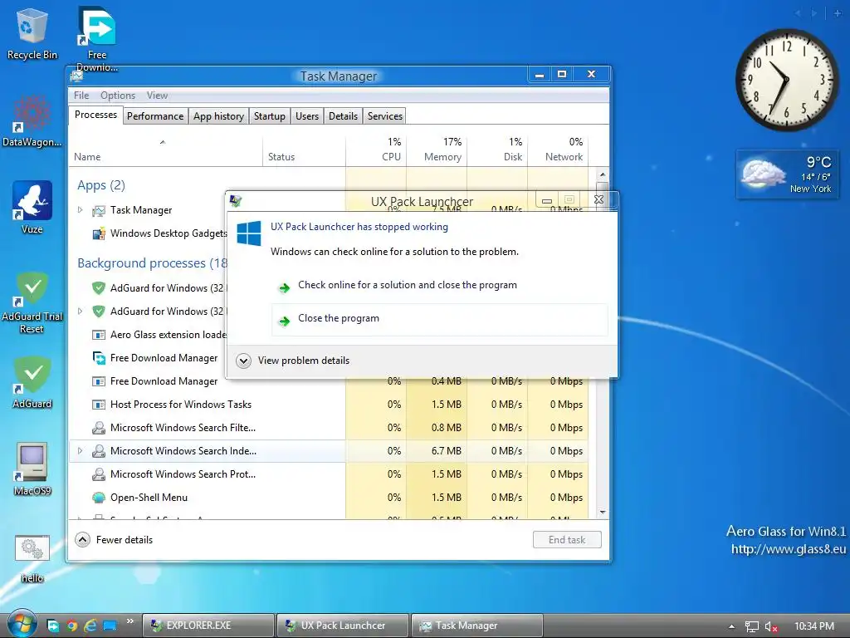
Task: Click Aero Glass extension loader icon
Action: point(99,335)
